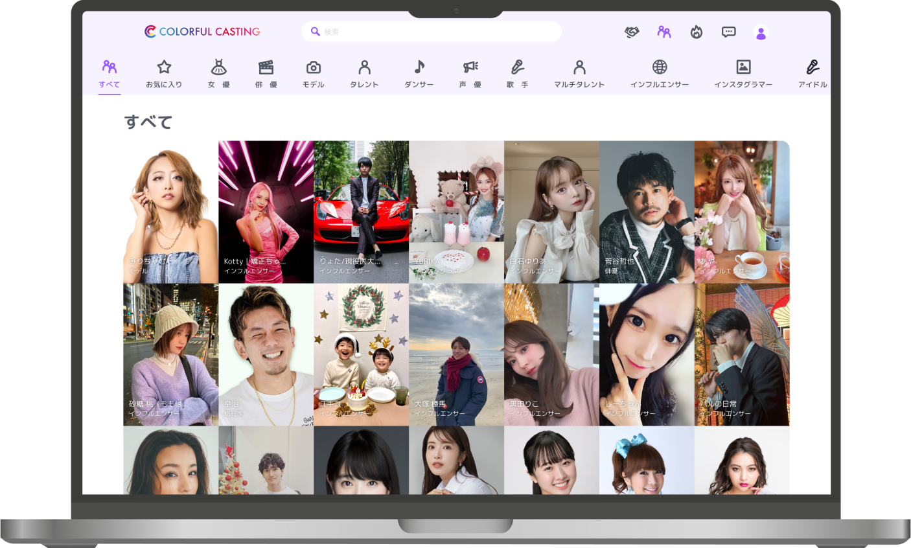Open the お気に入り star tab
Screen dimensions: 911x548
(x=164, y=74)
